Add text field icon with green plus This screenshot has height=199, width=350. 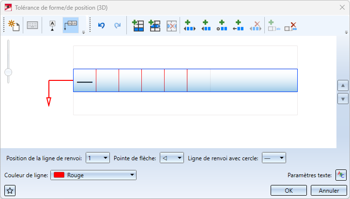point(274,26)
